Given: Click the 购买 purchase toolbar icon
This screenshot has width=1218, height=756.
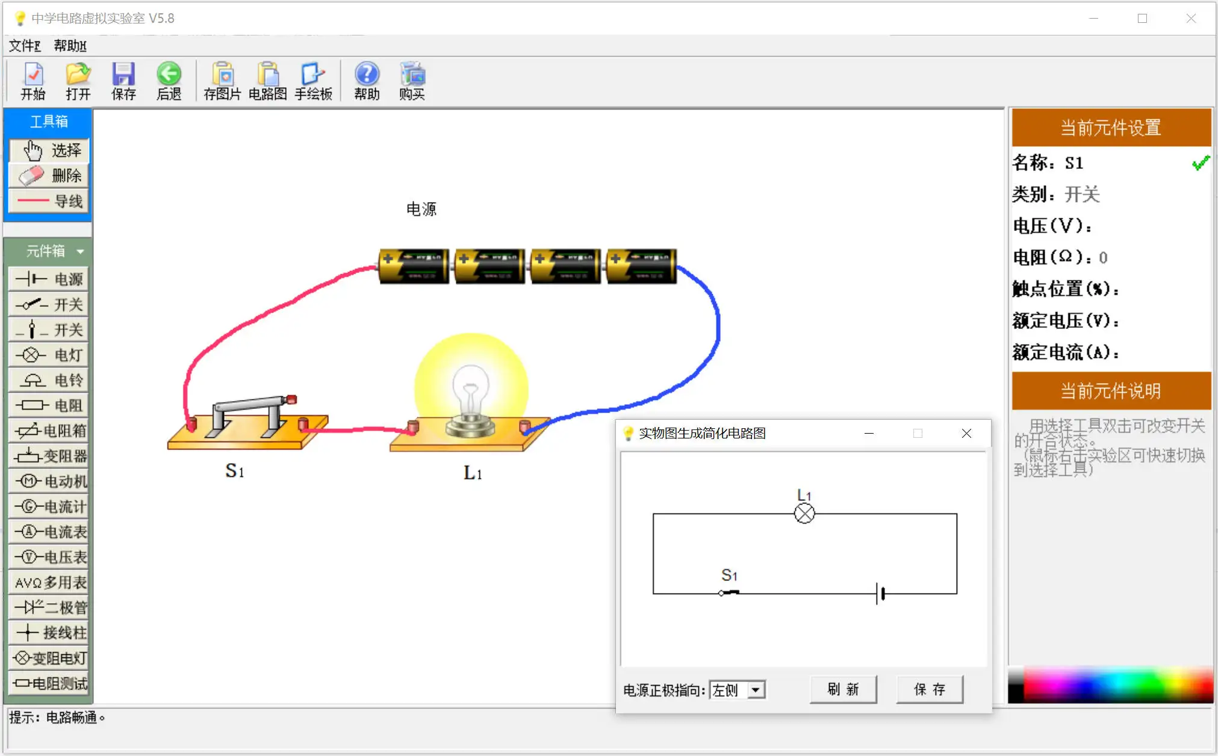Looking at the screenshot, I should [x=412, y=81].
